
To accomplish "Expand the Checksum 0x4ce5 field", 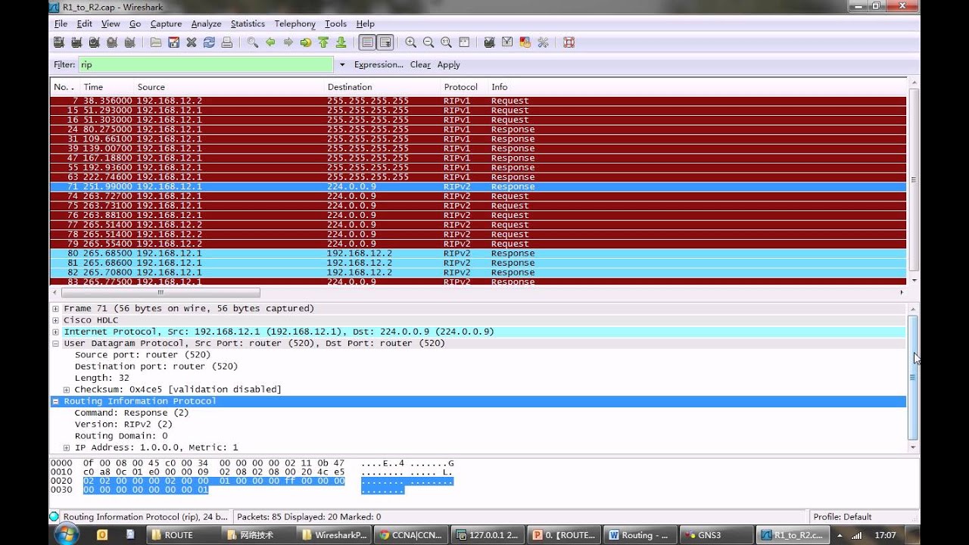I will click(67, 390).
